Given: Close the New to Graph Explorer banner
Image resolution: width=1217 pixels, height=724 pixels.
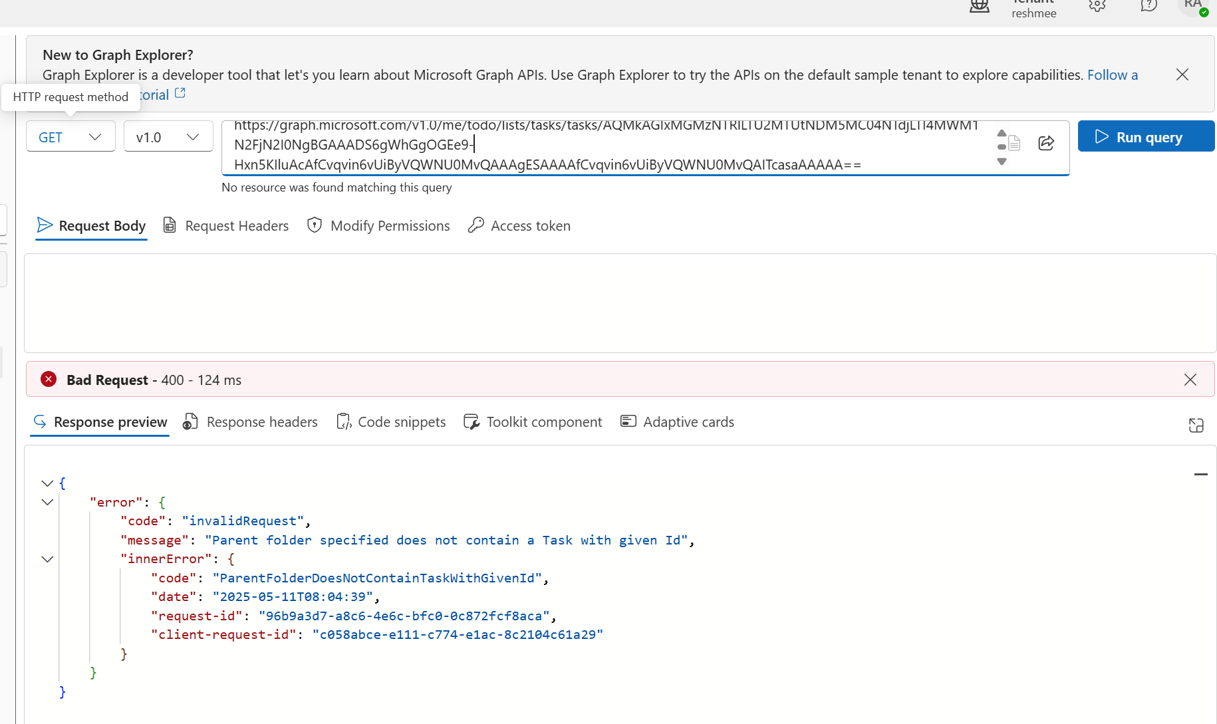Looking at the screenshot, I should [1182, 74].
